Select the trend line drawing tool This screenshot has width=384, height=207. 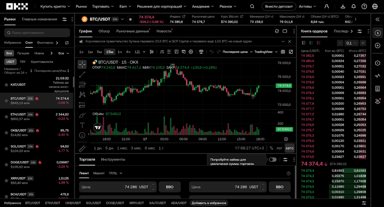[x=82, y=74]
